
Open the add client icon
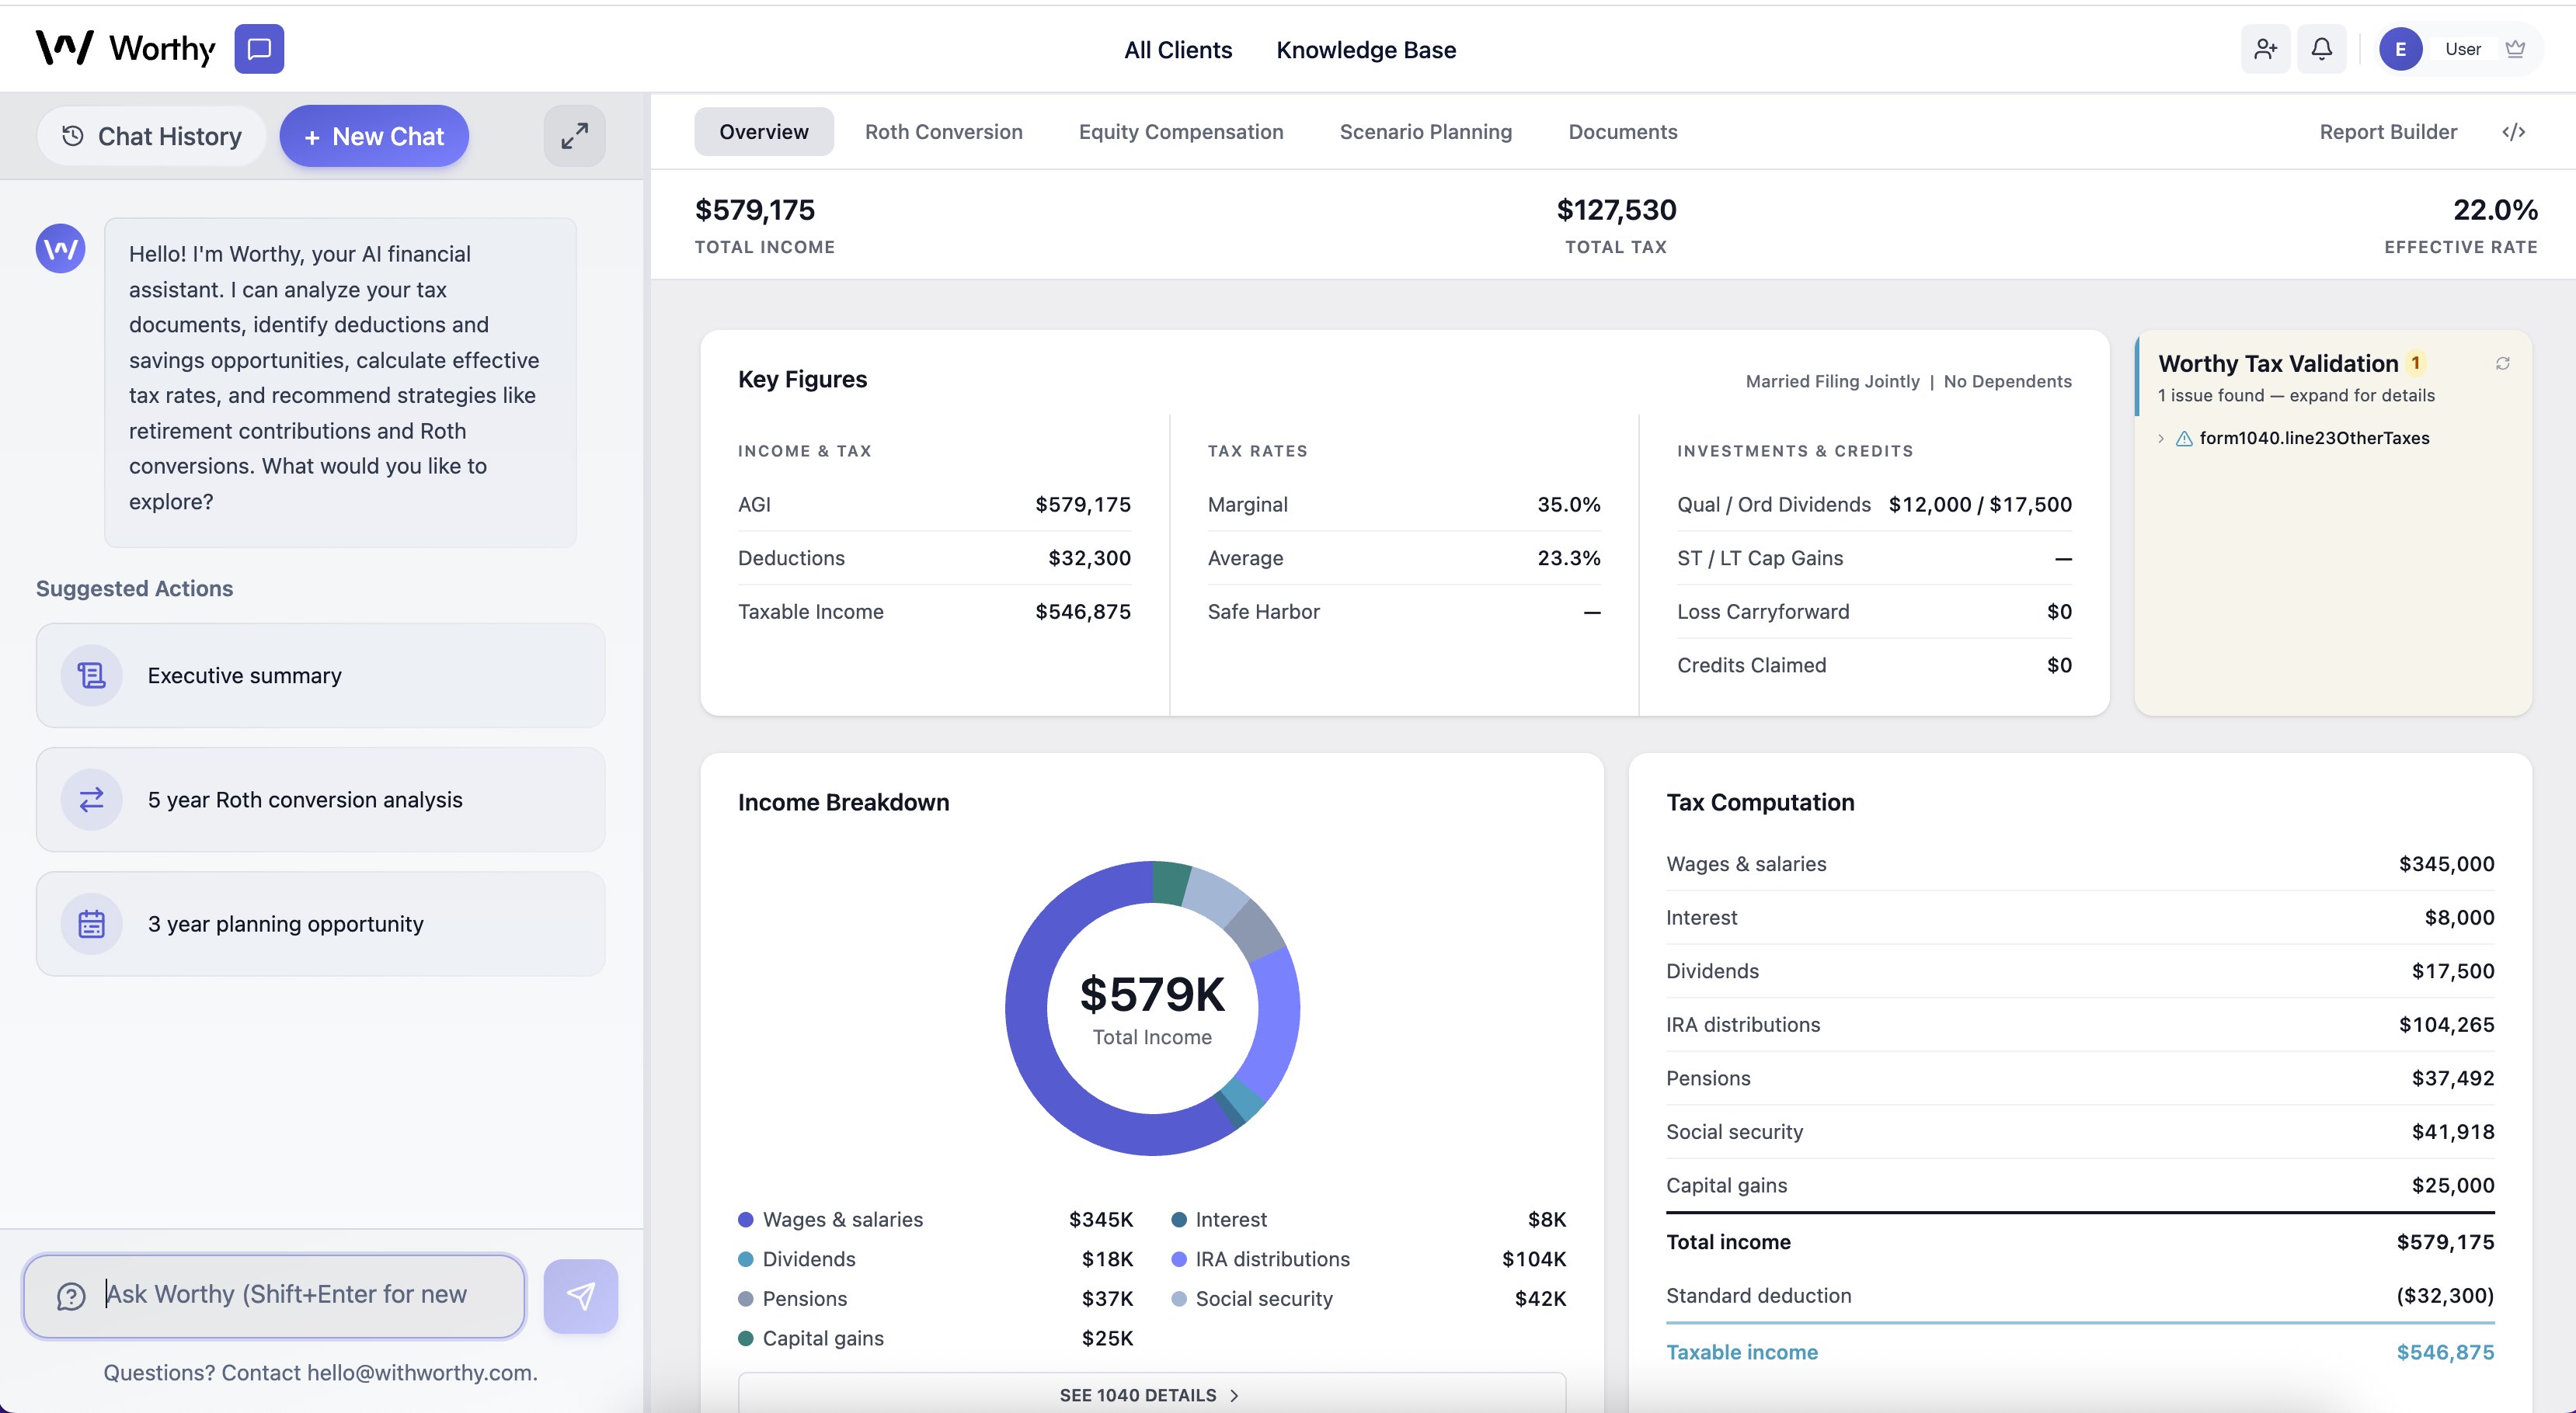tap(2265, 48)
